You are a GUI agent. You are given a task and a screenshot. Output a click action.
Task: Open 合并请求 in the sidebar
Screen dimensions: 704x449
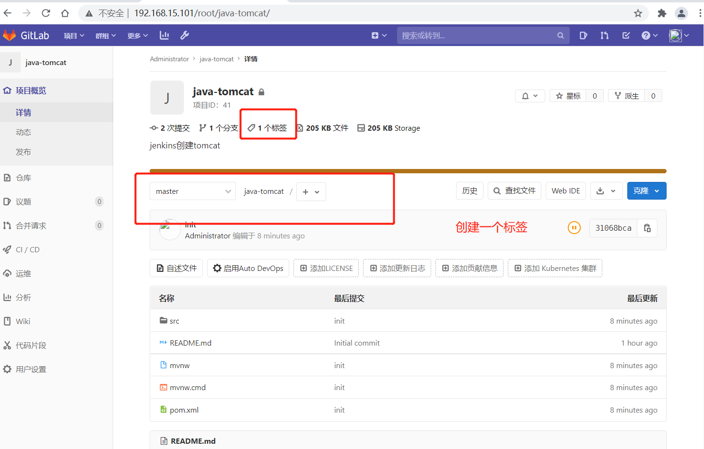[56, 225]
